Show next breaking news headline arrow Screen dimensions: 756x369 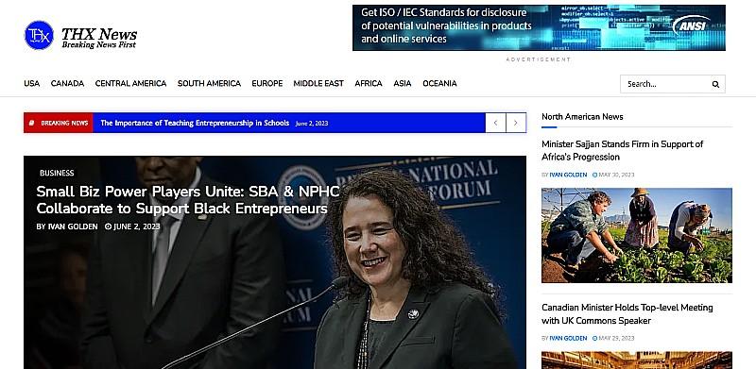pos(516,123)
